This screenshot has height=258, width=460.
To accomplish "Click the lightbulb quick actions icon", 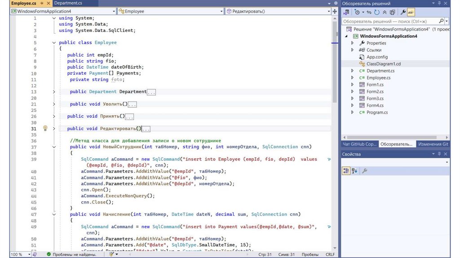I will (45, 129).
